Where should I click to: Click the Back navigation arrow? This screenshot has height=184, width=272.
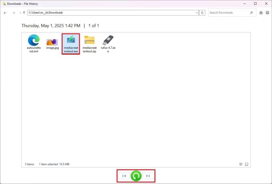pyautogui.click(x=5, y=13)
